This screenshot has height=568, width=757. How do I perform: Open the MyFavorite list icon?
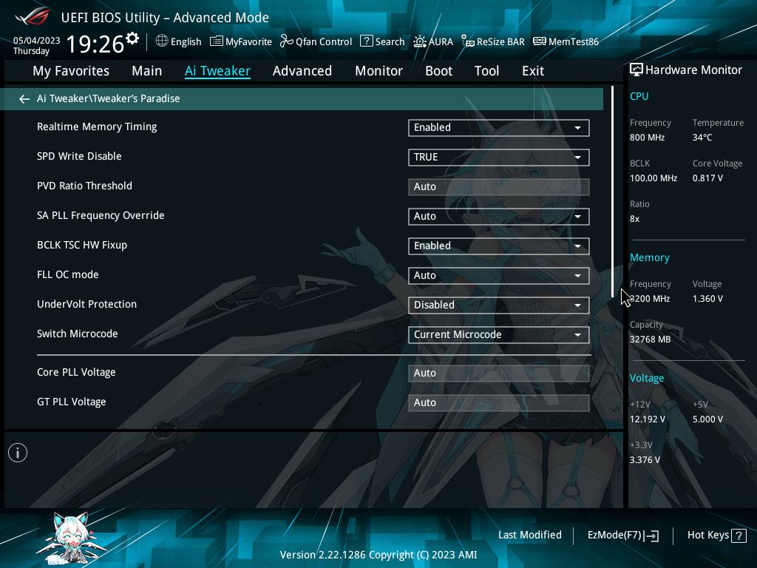pos(217,41)
